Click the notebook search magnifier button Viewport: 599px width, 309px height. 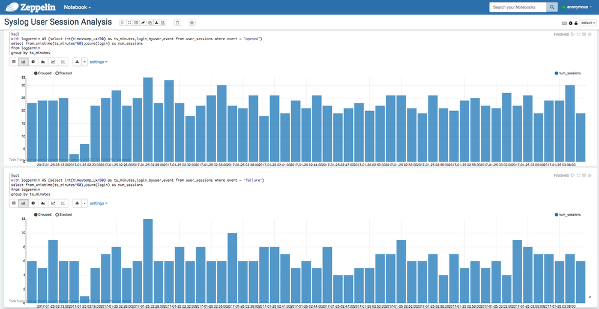(552, 7)
